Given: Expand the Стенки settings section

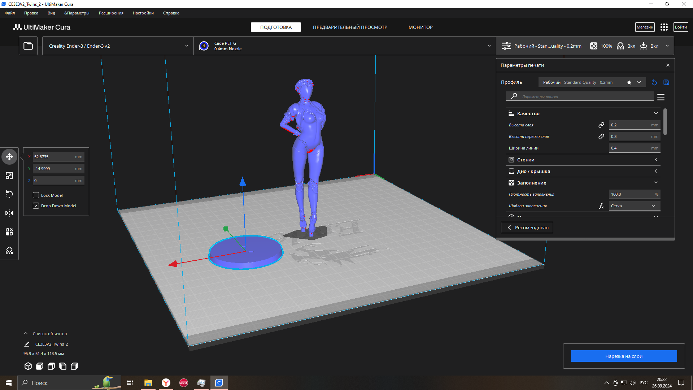Looking at the screenshot, I should (583, 160).
